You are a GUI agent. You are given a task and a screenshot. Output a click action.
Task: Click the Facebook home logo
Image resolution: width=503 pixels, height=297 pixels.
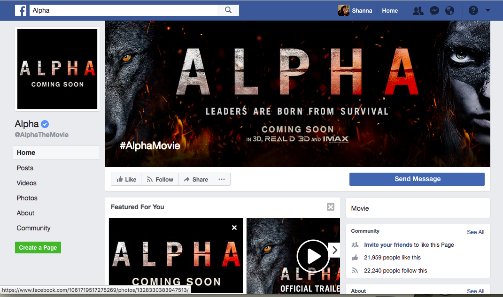[x=20, y=10]
